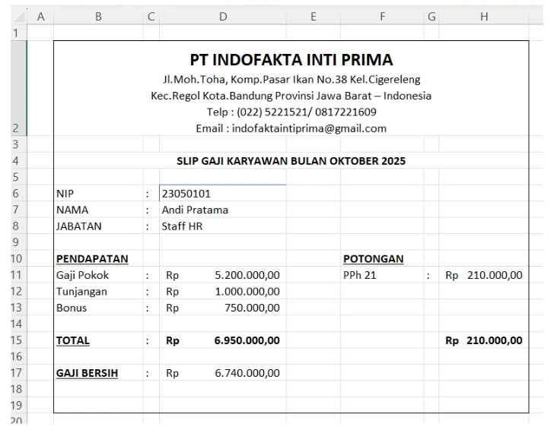554x430 pixels.
Task: Click the Telp phone number line
Action: click(x=291, y=112)
